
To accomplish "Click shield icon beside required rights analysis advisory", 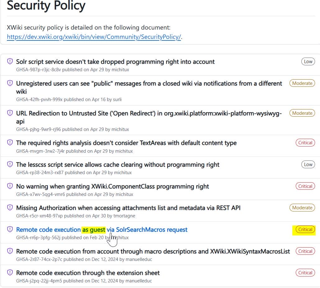I will 10,143.
